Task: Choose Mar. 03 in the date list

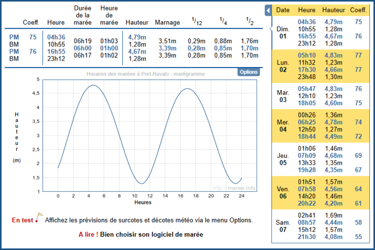Action: (x=283, y=96)
